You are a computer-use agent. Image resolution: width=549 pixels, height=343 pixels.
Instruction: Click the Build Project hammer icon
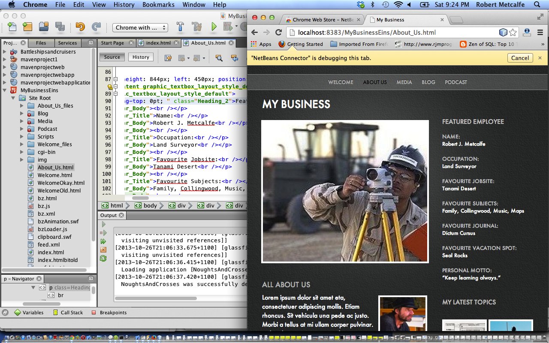pos(181,27)
